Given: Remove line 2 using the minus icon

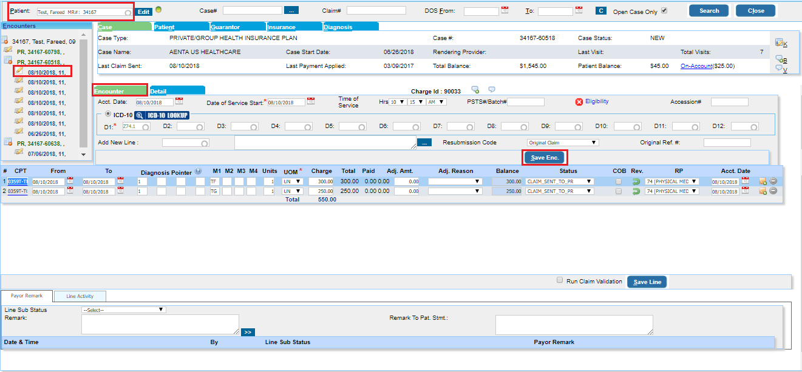Looking at the screenshot, I should (x=773, y=191).
